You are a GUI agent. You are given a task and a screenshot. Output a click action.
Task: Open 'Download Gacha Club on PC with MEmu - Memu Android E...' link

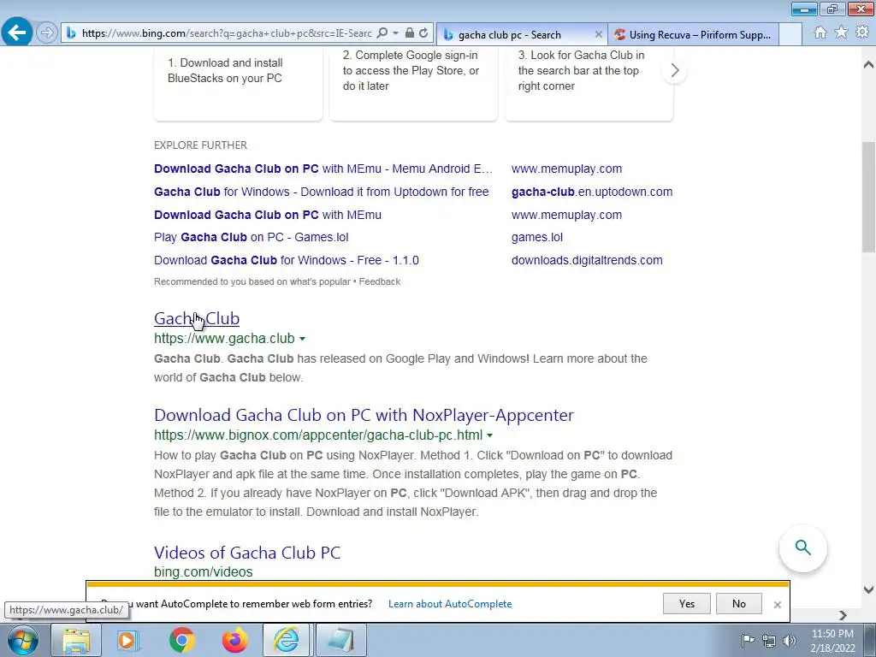[x=323, y=169]
